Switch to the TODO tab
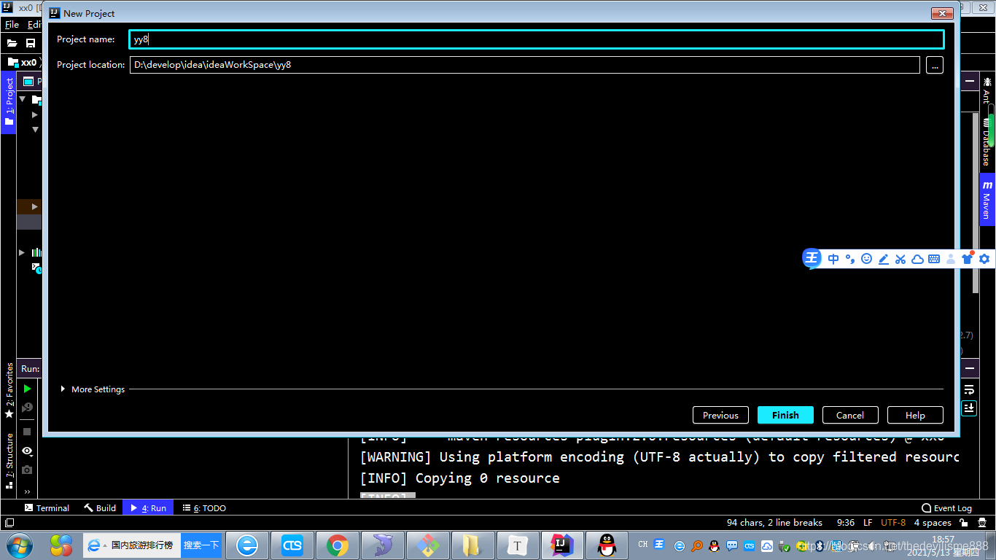Image resolution: width=996 pixels, height=560 pixels. tap(204, 507)
